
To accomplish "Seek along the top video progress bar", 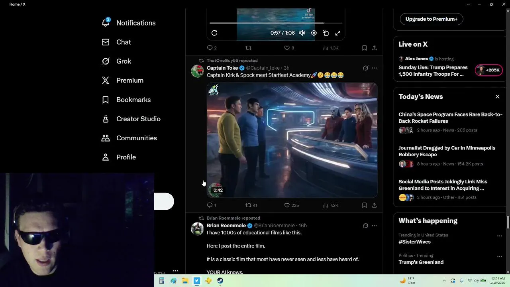I will tap(276, 23).
